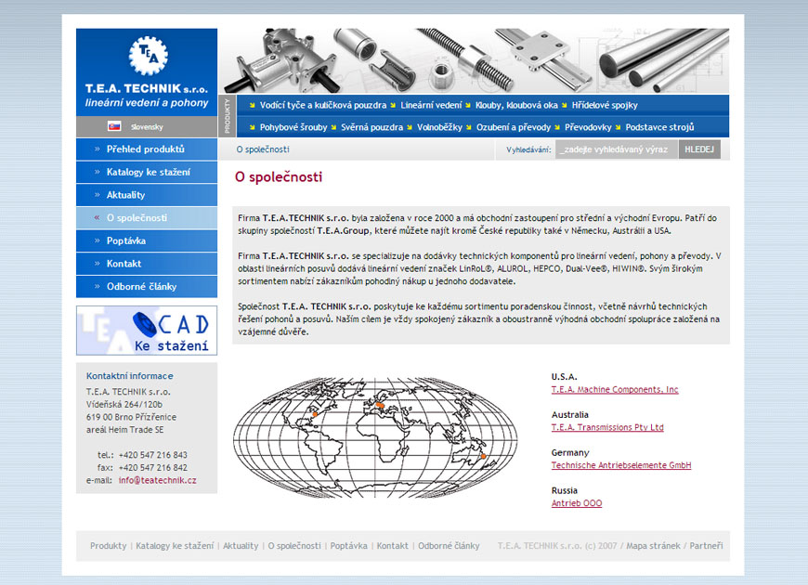808x585 pixels.
Task: Open O společnosti footer link
Action: tap(294, 546)
